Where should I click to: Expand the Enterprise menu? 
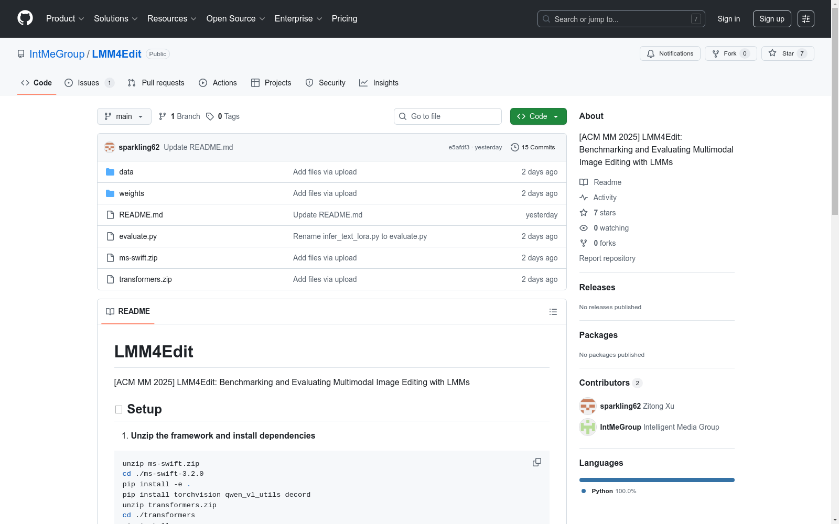pos(298,19)
